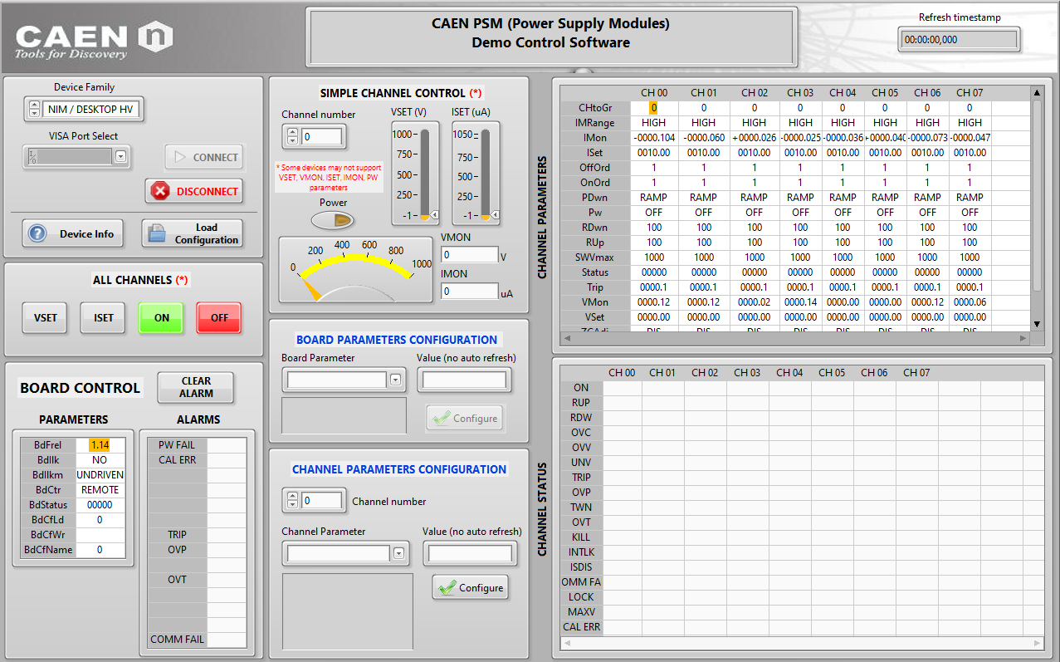
Task: Expand the Board Parameter dropdown
Action: click(x=395, y=380)
